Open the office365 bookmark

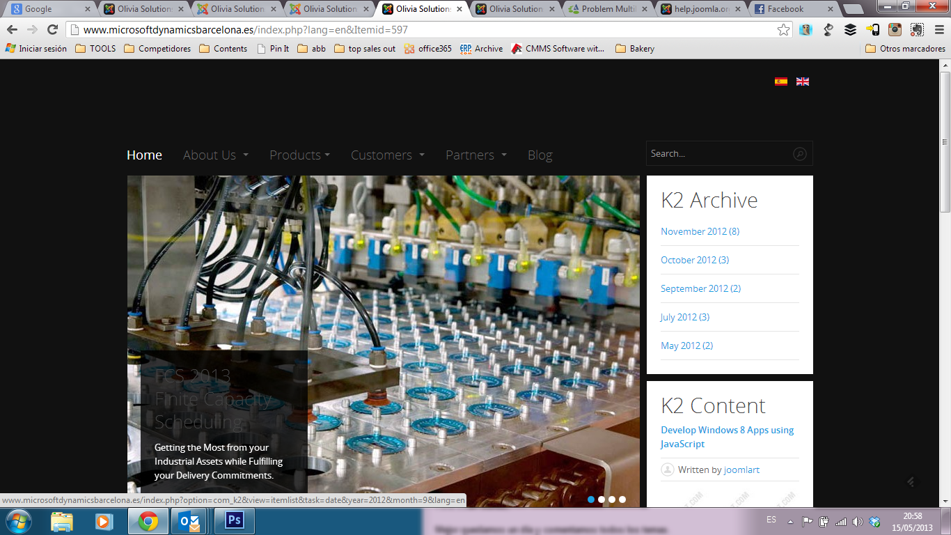pyautogui.click(x=427, y=49)
